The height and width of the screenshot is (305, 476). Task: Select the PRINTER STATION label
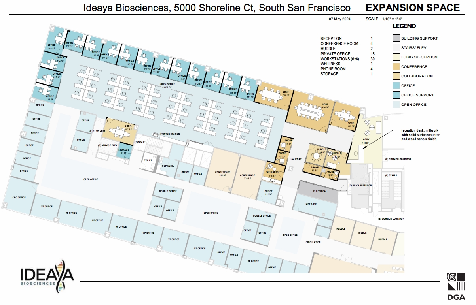[170, 134]
